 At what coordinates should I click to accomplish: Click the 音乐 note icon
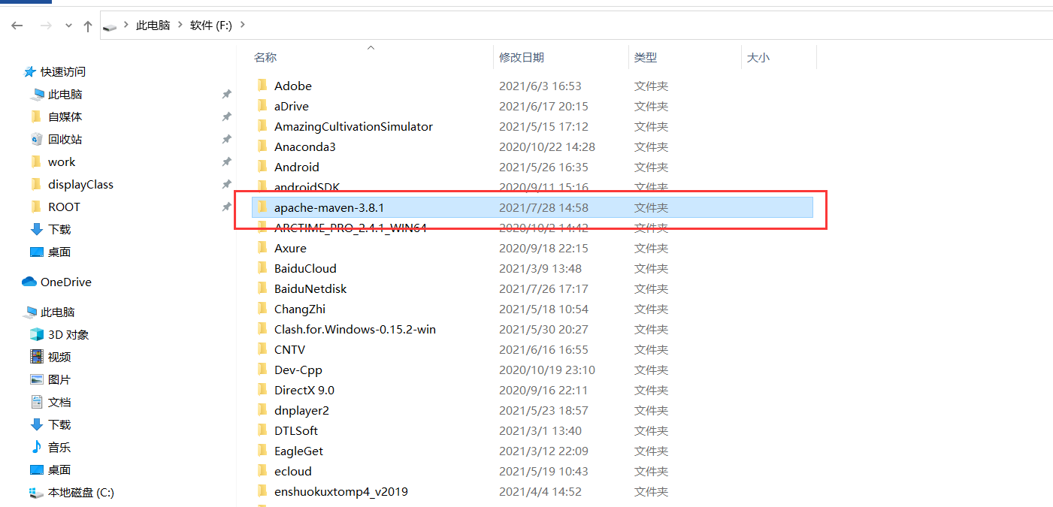tap(36, 447)
